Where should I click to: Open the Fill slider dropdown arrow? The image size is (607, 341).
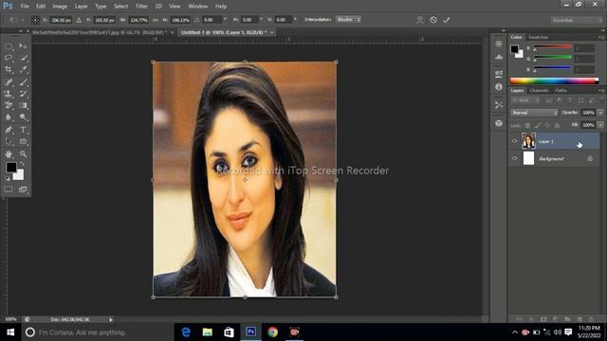click(600, 125)
